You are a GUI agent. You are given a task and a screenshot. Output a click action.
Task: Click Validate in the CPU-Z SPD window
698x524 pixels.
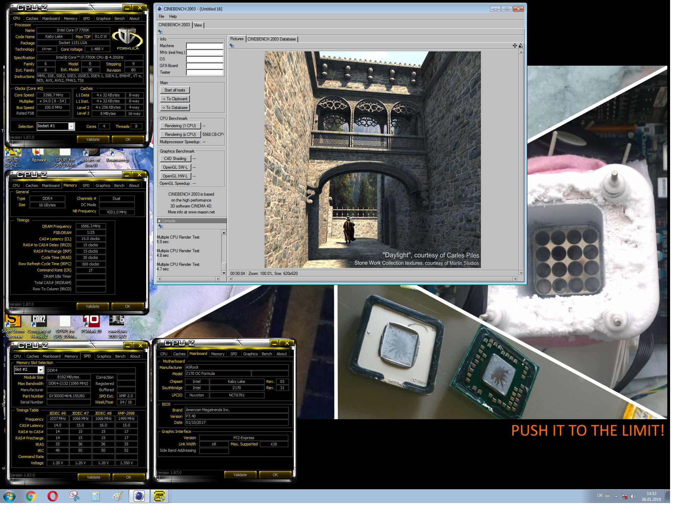(94, 477)
